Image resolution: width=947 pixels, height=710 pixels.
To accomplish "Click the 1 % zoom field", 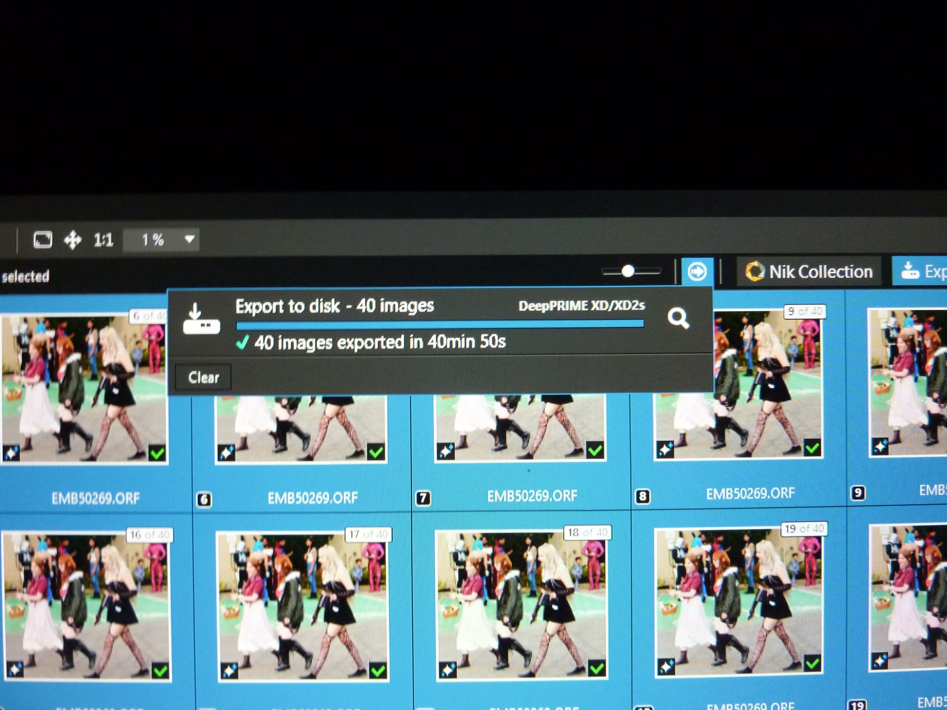I will [x=152, y=240].
